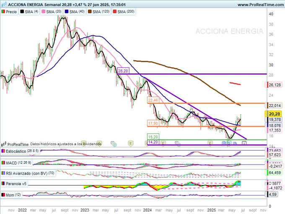The width and height of the screenshot is (285, 214).
Task: Open the Mom (12) label
Action: tap(13, 195)
